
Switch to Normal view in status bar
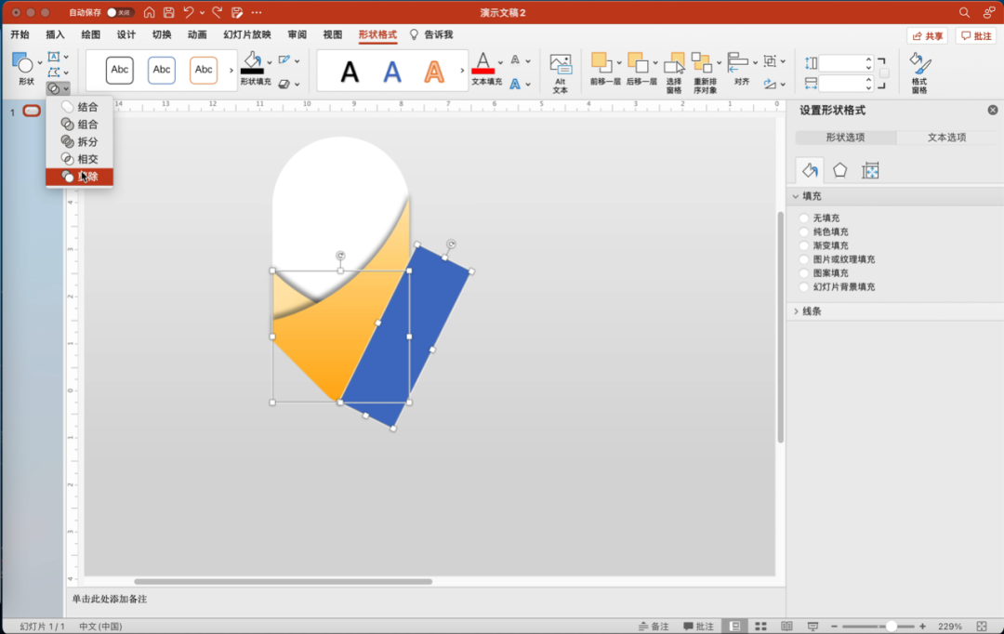(x=734, y=626)
